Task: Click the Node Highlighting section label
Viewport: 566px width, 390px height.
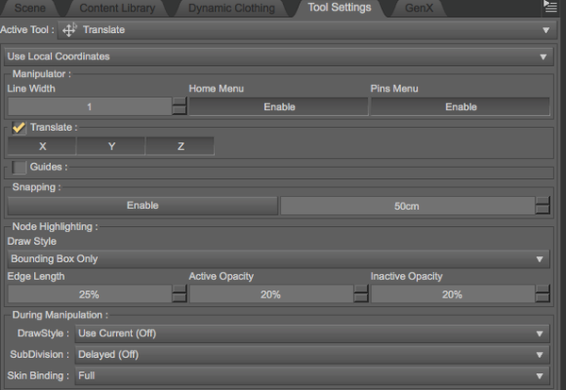Action: [55, 226]
